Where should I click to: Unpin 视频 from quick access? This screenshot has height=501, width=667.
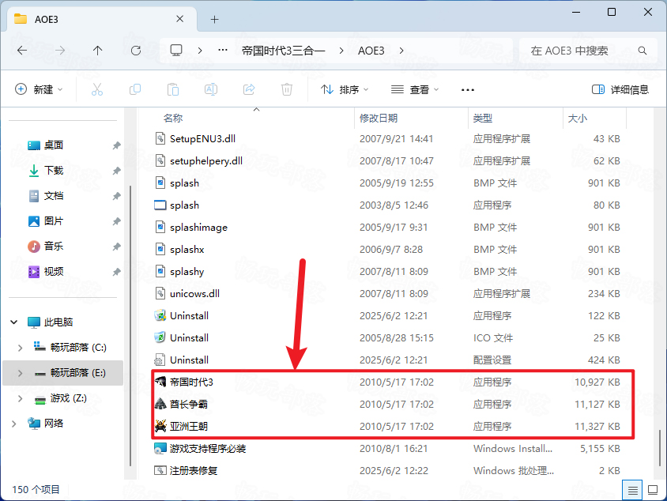point(116,272)
